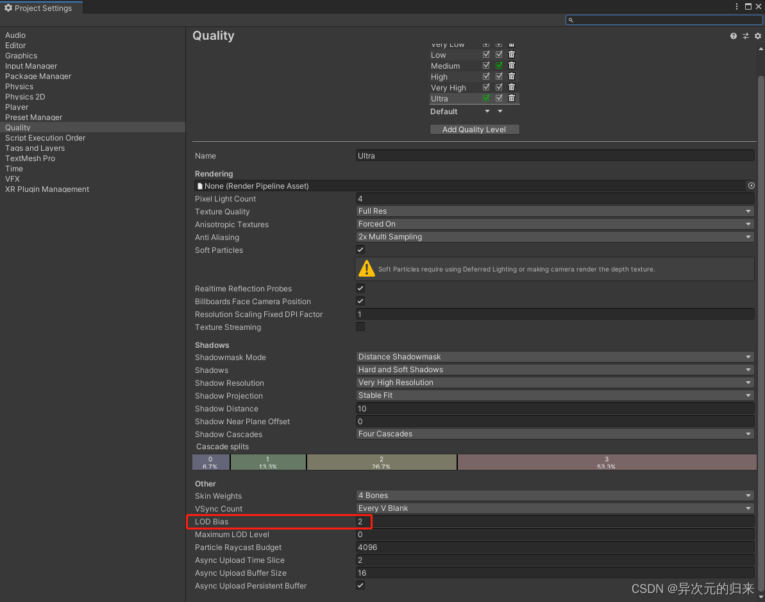Click the Particle Raycast Budget field
765x602 pixels.
[555, 547]
